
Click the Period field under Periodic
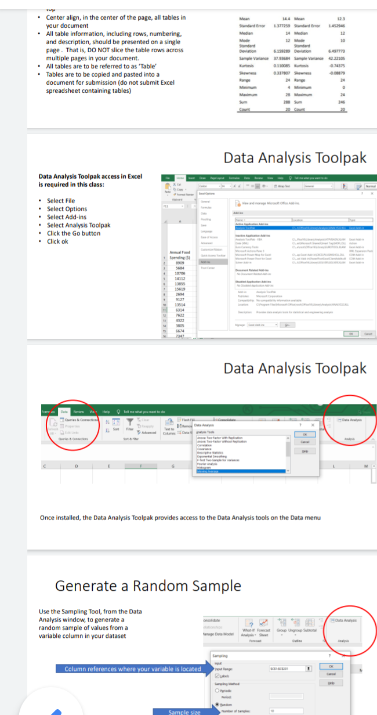coord(286,697)
